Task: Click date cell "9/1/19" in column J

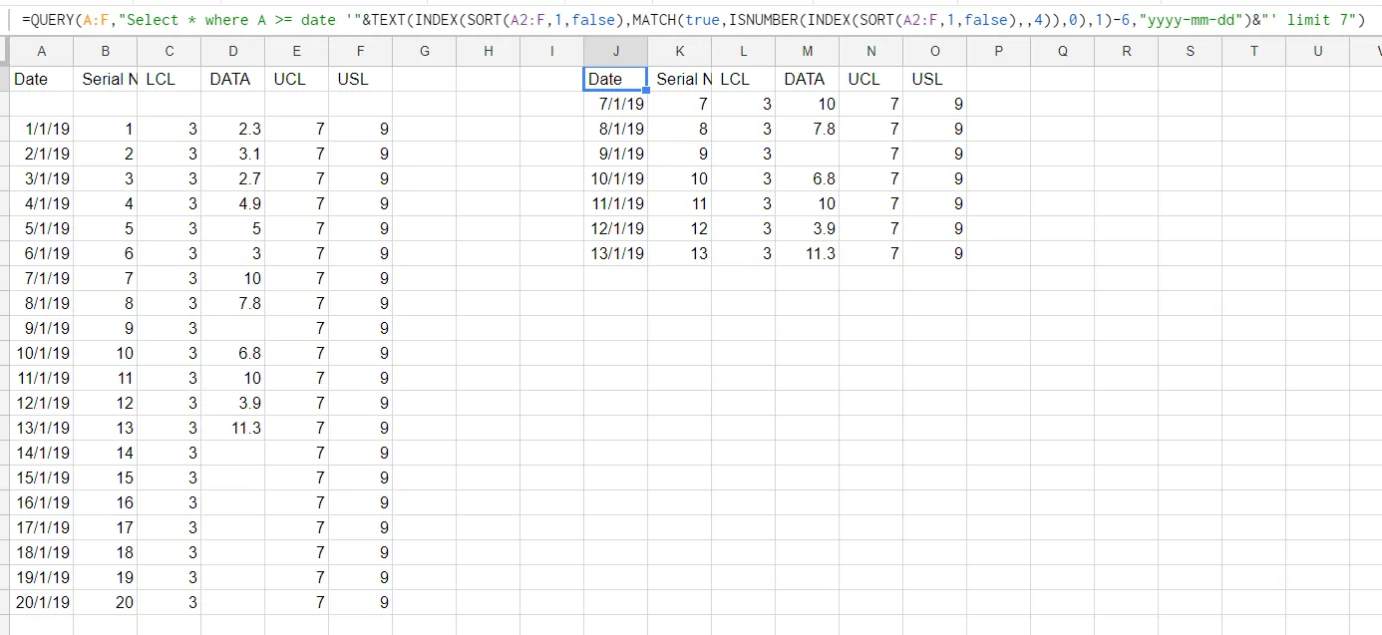Action: (616, 154)
